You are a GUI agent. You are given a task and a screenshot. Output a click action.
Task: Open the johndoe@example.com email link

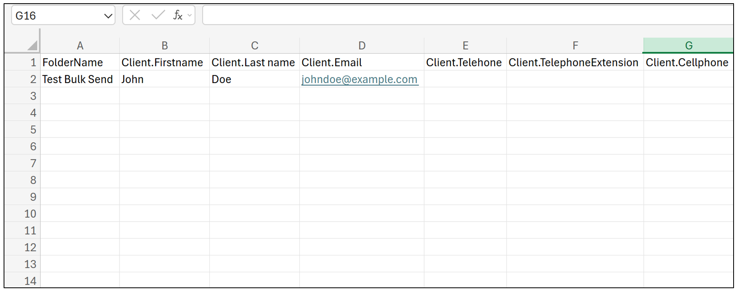[x=360, y=79]
